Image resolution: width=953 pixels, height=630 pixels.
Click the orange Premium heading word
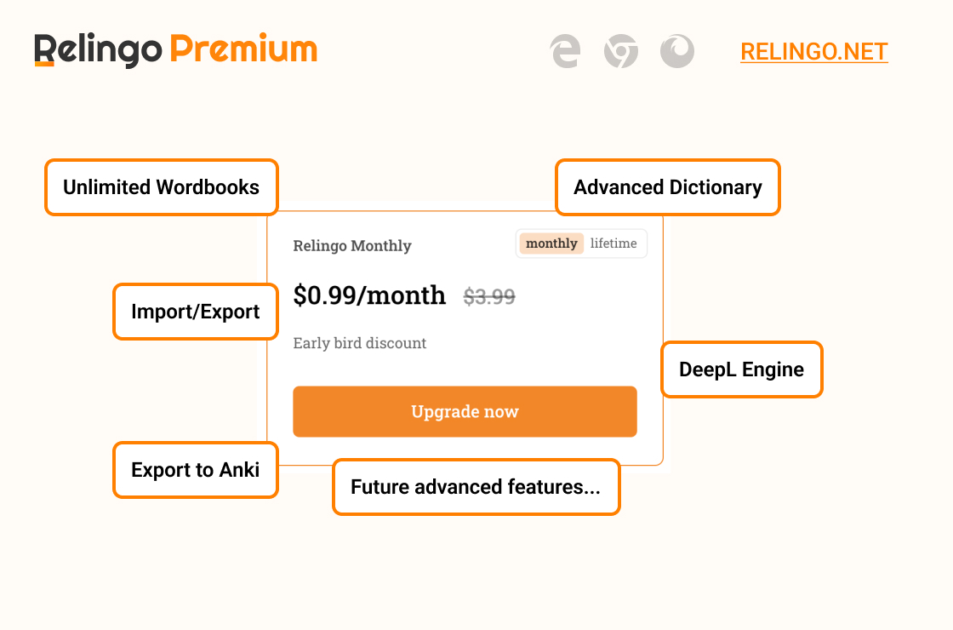[x=243, y=49]
